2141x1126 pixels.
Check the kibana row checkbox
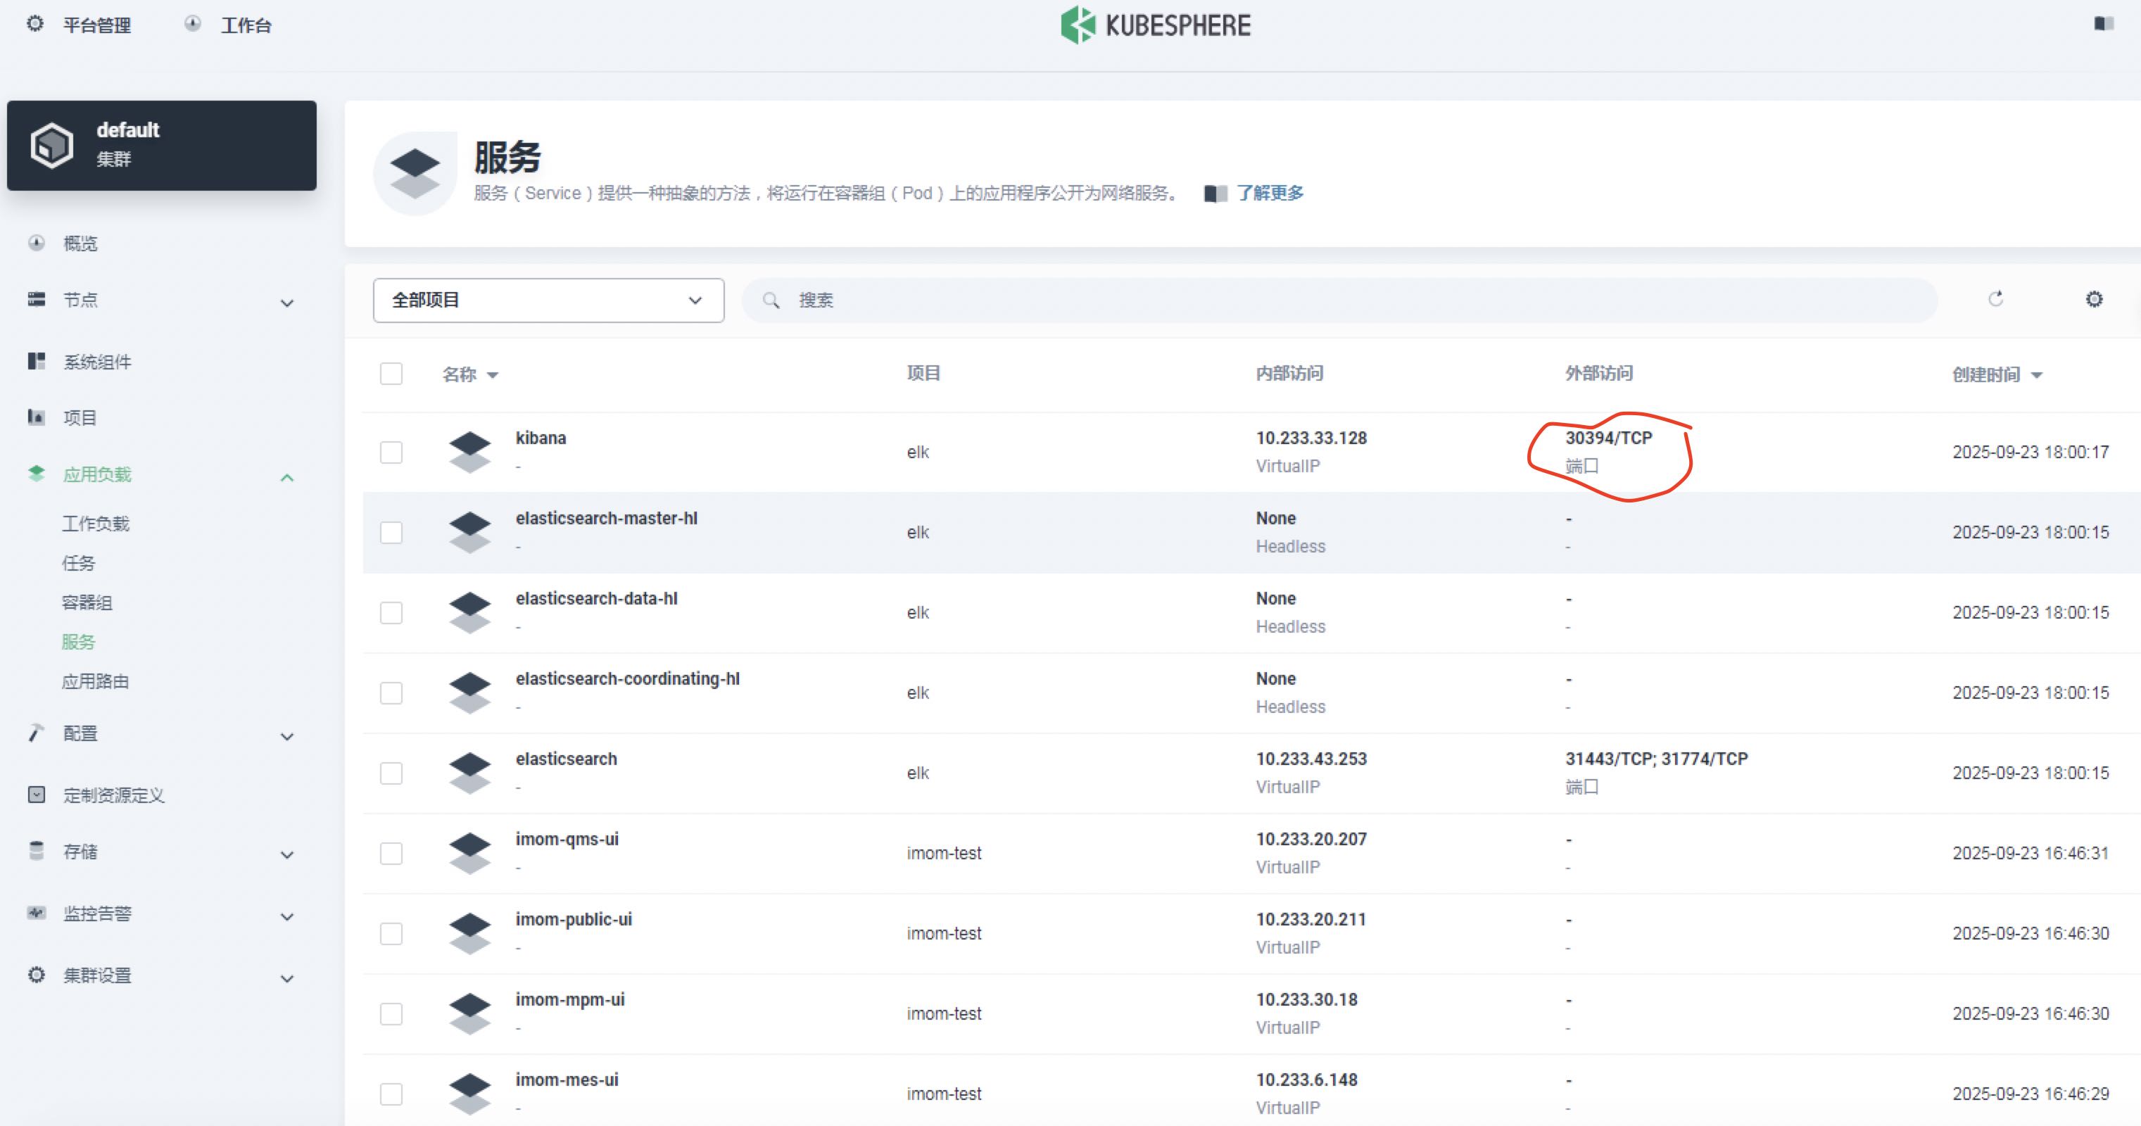tap(391, 452)
